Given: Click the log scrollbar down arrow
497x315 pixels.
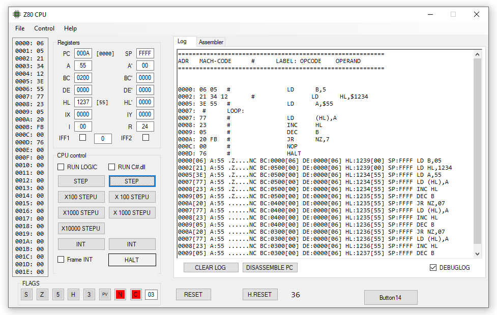Looking at the screenshot, I should pyautogui.click(x=477, y=254).
